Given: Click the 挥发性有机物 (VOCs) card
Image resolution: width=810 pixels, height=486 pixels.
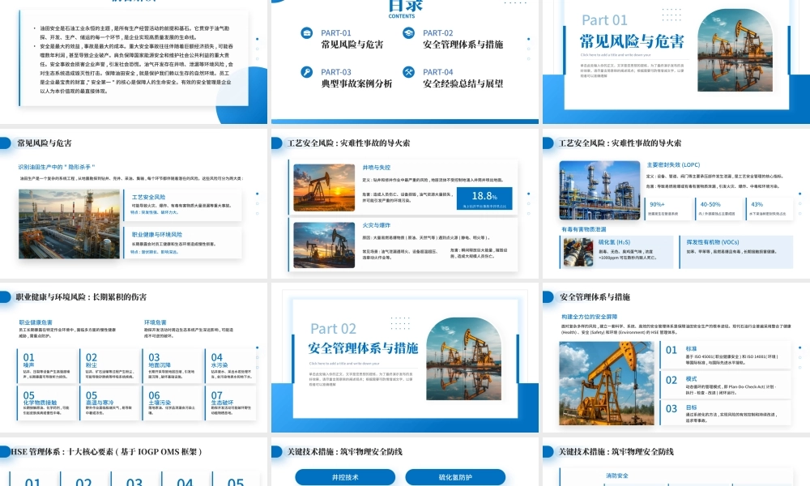Looking at the screenshot, I should pyautogui.click(x=737, y=252).
